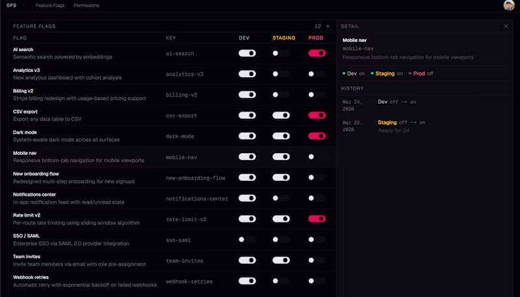Enable Webhook retries Staging toggle

pos(281,281)
